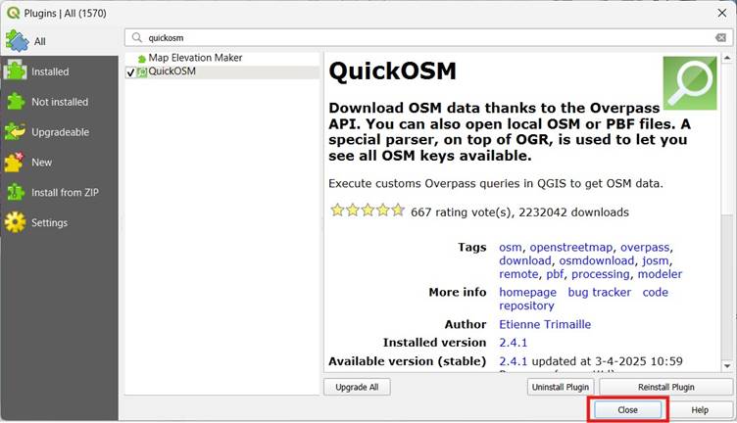Open the bug tracker link
Viewport: 737px width, 423px height.
[599, 293]
